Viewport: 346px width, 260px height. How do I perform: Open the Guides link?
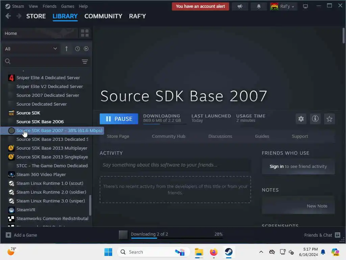(x=262, y=136)
